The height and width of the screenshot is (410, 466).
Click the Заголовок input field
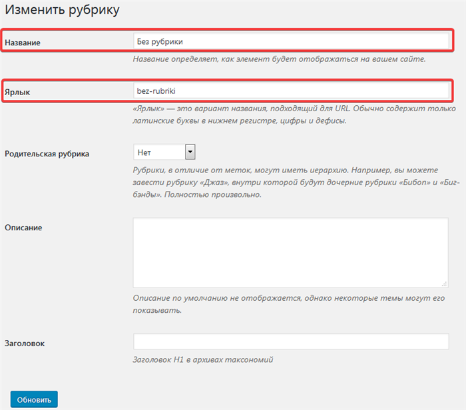pos(291,341)
